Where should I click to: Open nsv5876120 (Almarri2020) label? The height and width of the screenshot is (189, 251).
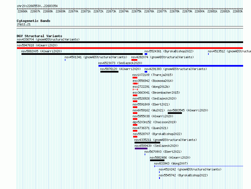click(120, 69)
